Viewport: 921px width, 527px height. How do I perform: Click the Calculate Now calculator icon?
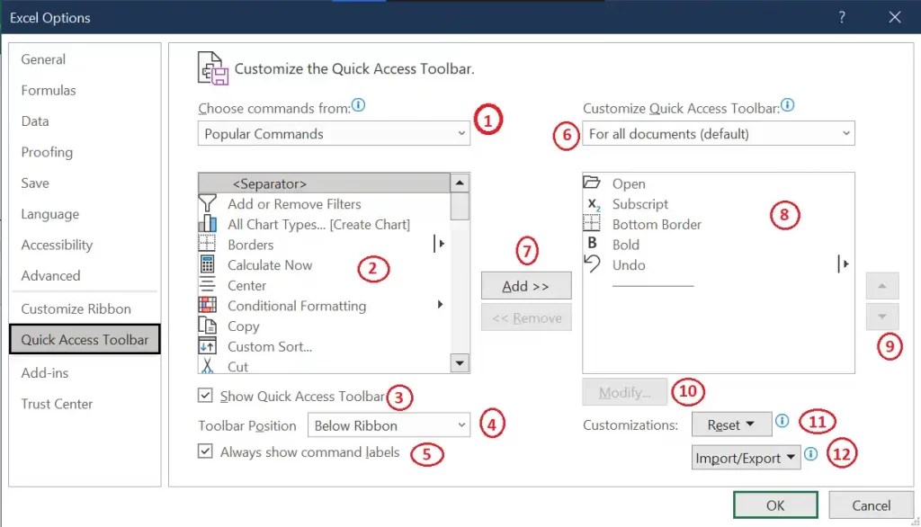pyautogui.click(x=208, y=264)
